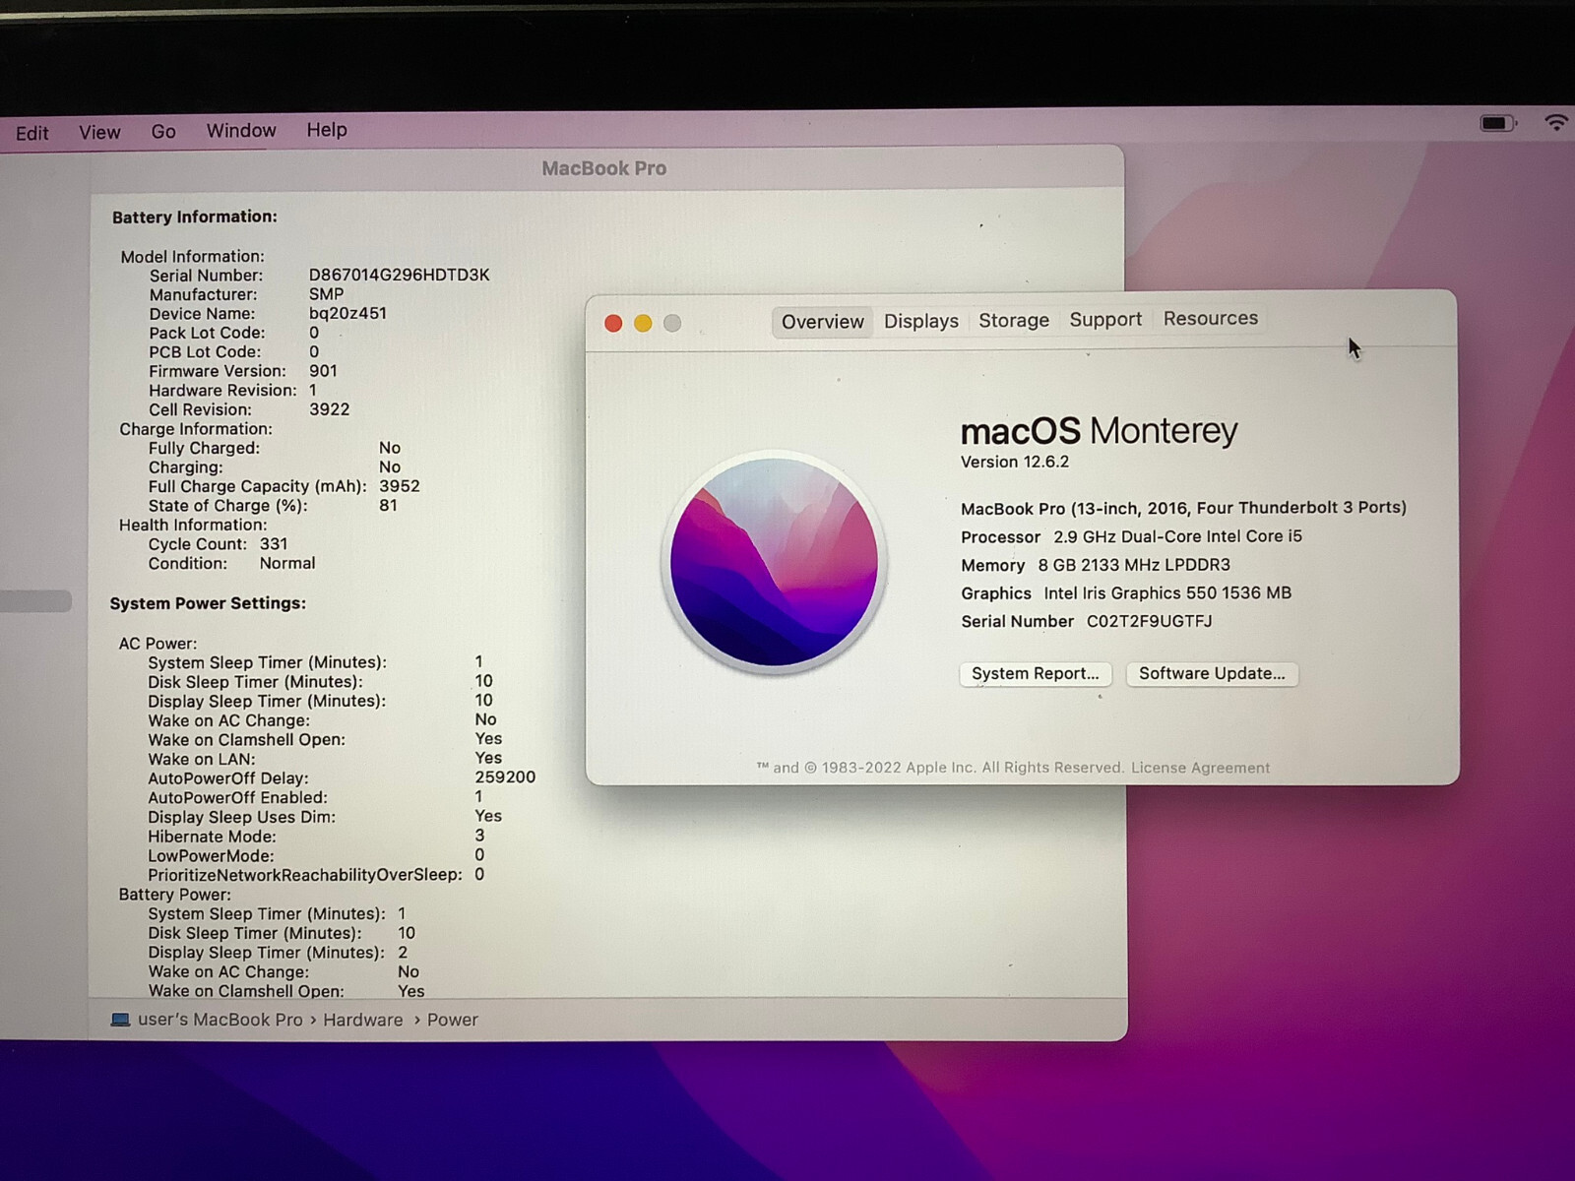Click the Software Update... button
This screenshot has width=1575, height=1181.
(x=1211, y=673)
